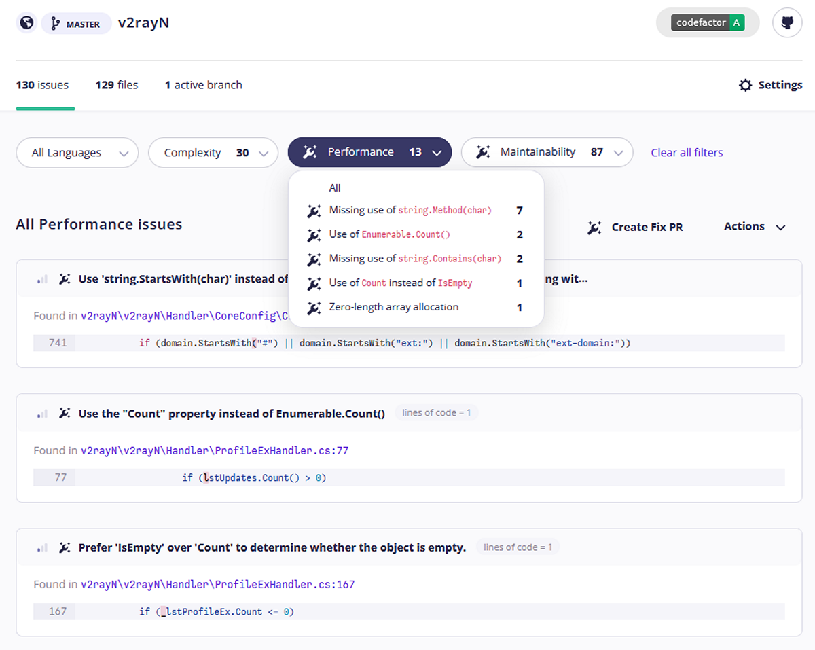Switch to the 129 files tab
This screenshot has width=815, height=650.
point(117,85)
